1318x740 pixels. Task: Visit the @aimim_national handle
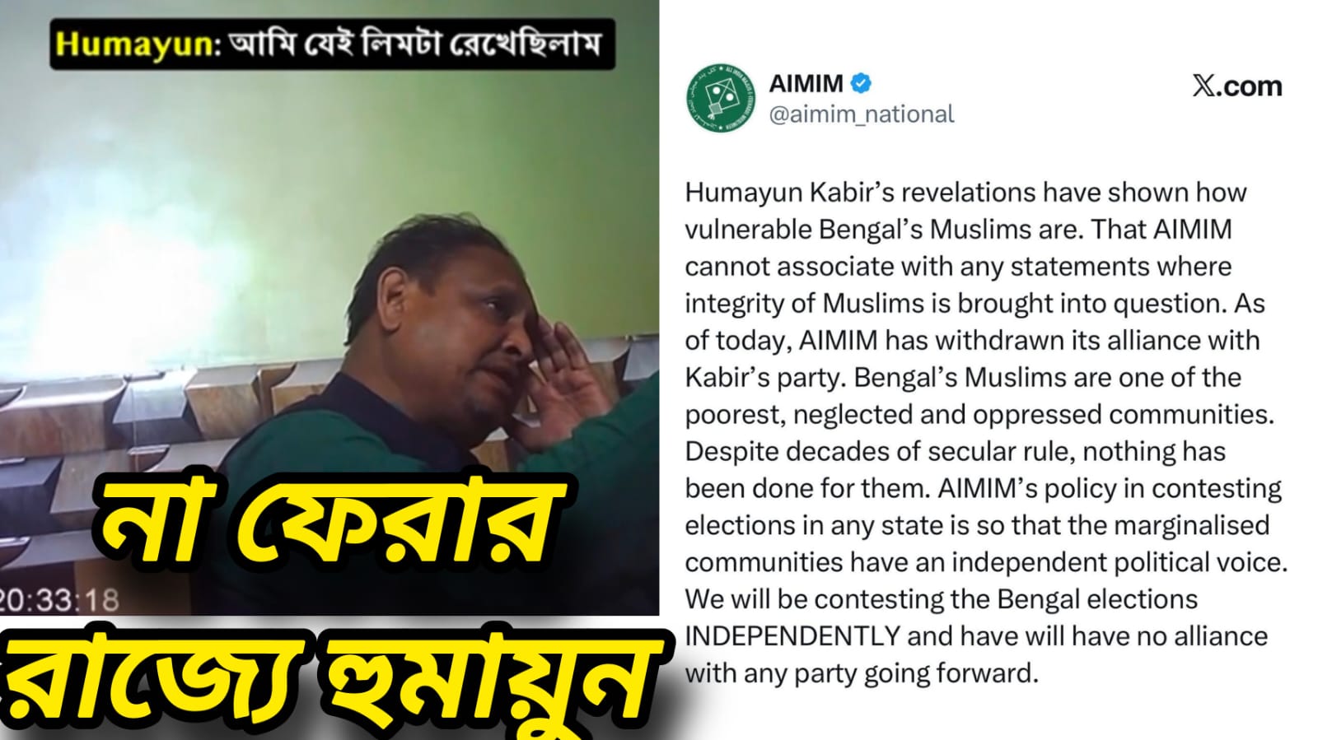[861, 114]
